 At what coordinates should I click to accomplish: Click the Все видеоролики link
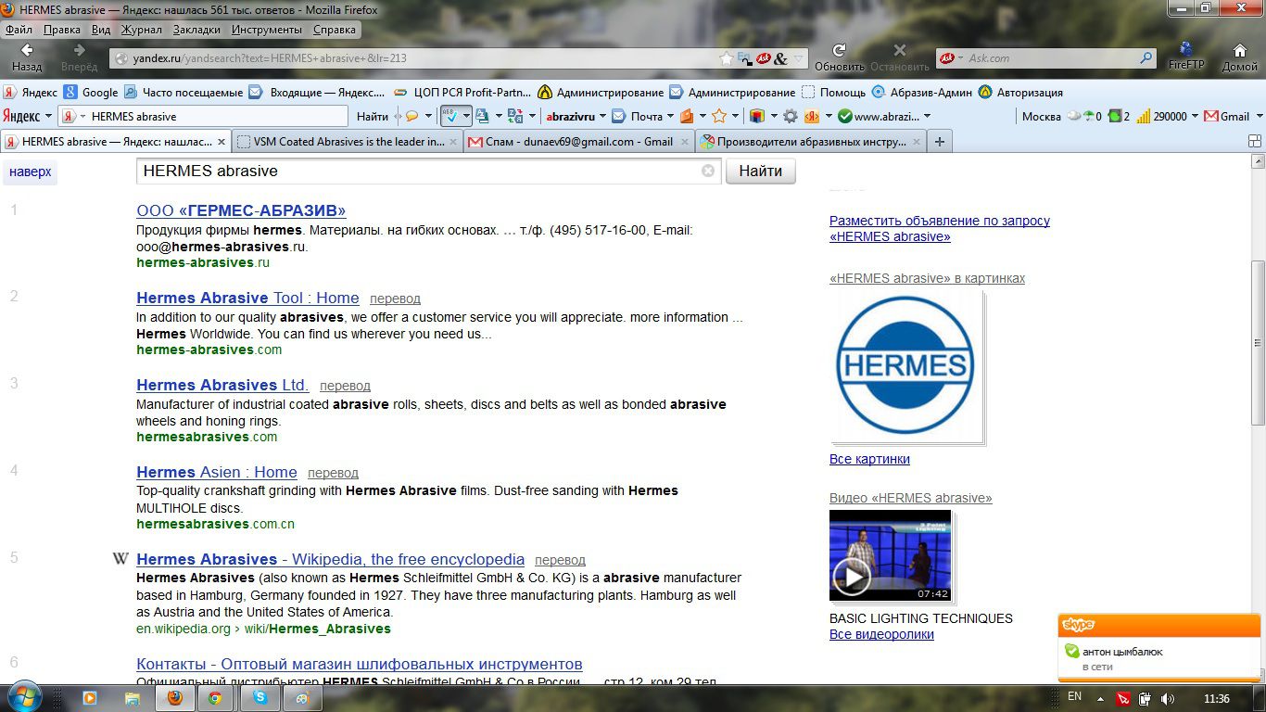coord(881,634)
